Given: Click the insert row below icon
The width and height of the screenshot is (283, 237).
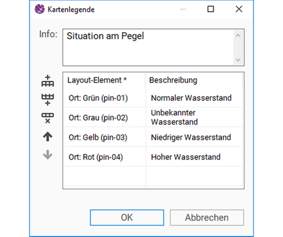Looking at the screenshot, I should click(x=47, y=100).
